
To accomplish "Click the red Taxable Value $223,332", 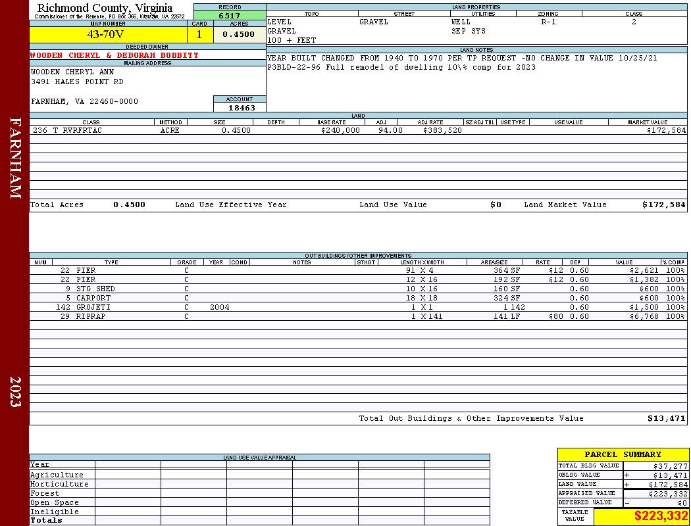I will [x=661, y=516].
